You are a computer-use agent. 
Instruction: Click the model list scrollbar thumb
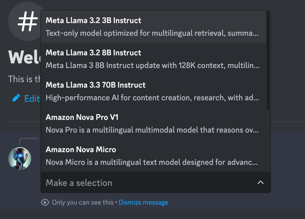[268, 61]
